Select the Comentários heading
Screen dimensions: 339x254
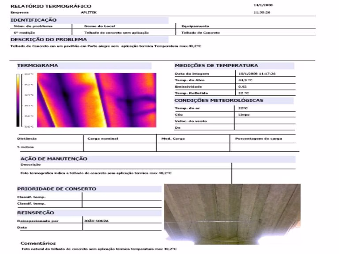(x=38, y=243)
